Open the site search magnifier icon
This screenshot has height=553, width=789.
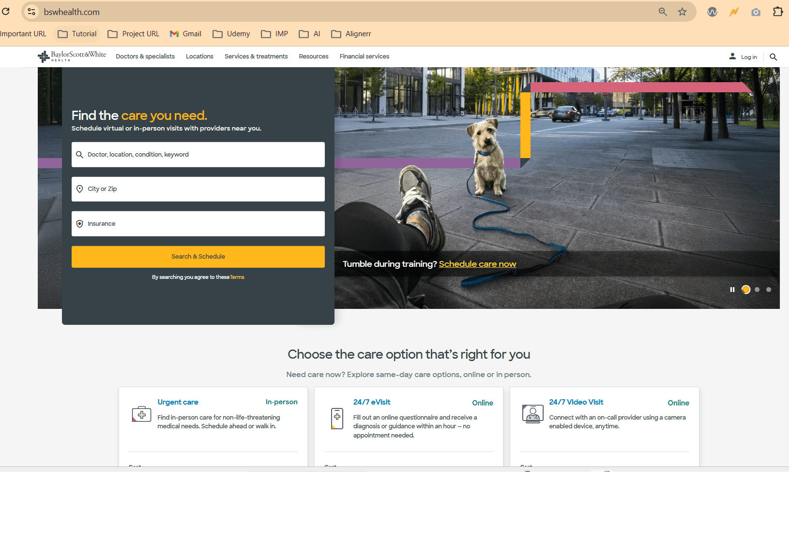pyautogui.click(x=773, y=57)
